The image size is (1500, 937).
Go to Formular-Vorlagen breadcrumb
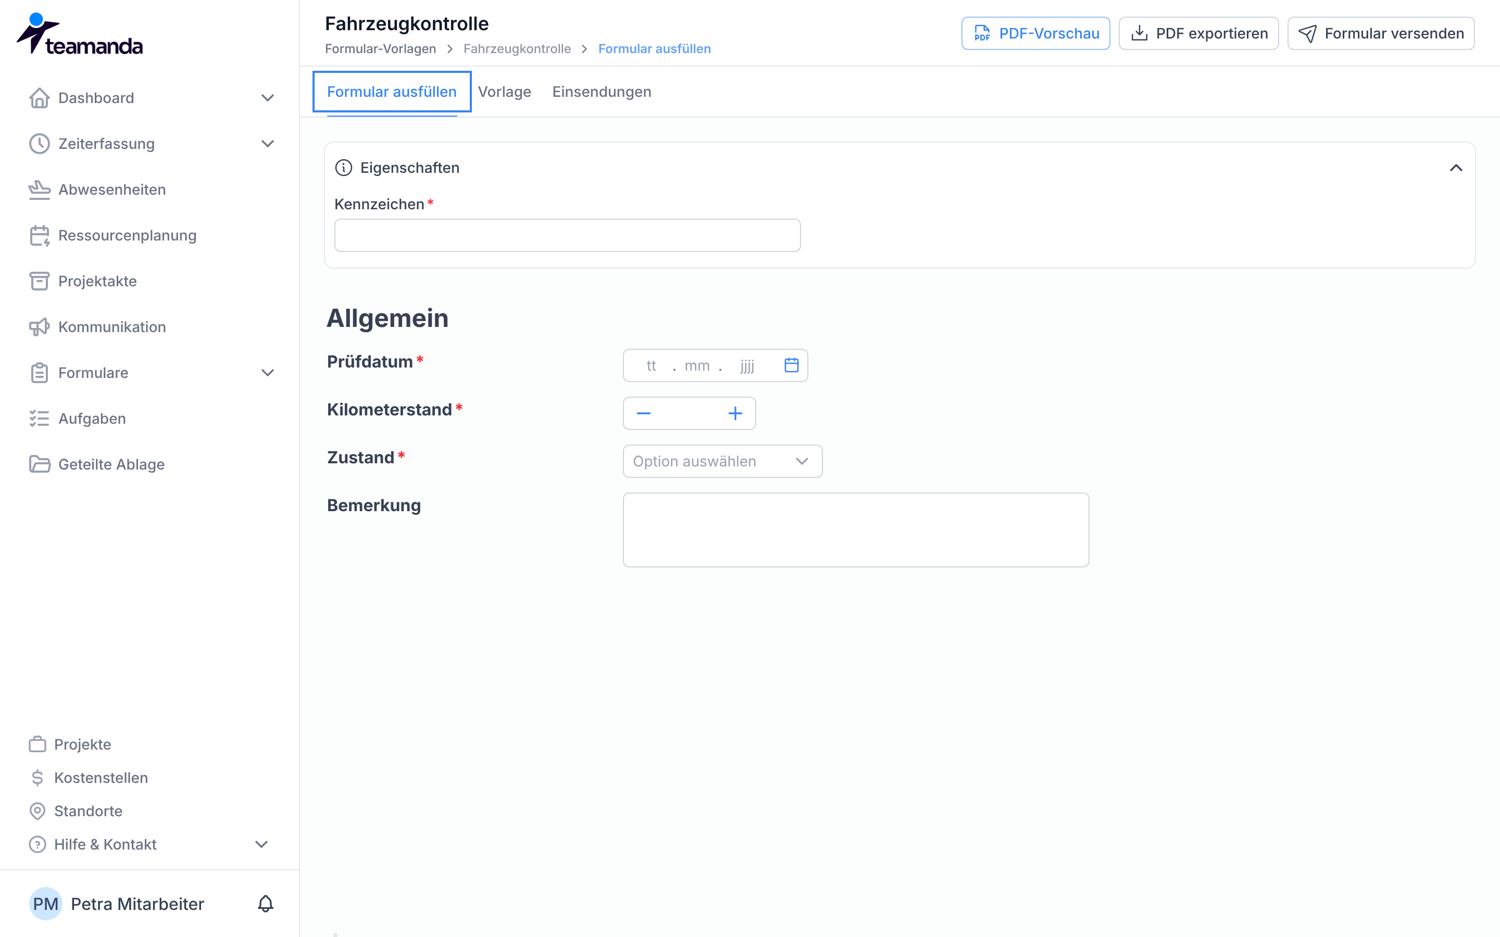pos(381,49)
